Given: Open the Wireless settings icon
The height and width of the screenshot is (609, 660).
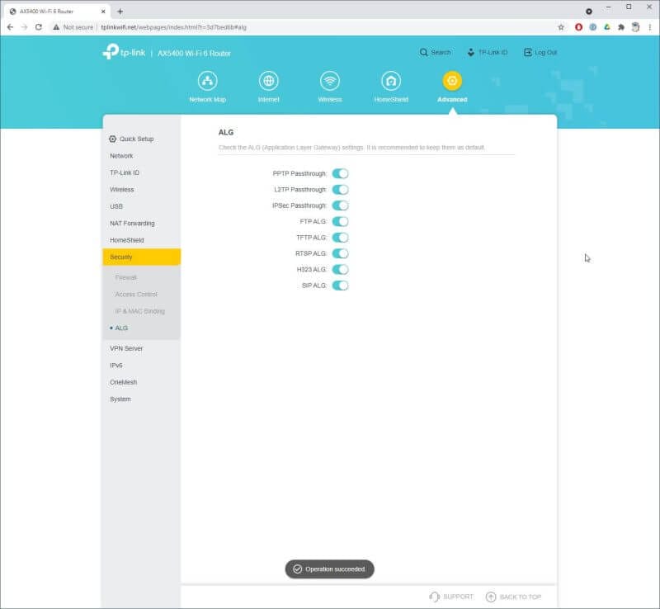Looking at the screenshot, I should tap(330, 81).
